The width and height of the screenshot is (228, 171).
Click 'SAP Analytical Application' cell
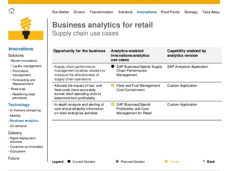pos(188,67)
